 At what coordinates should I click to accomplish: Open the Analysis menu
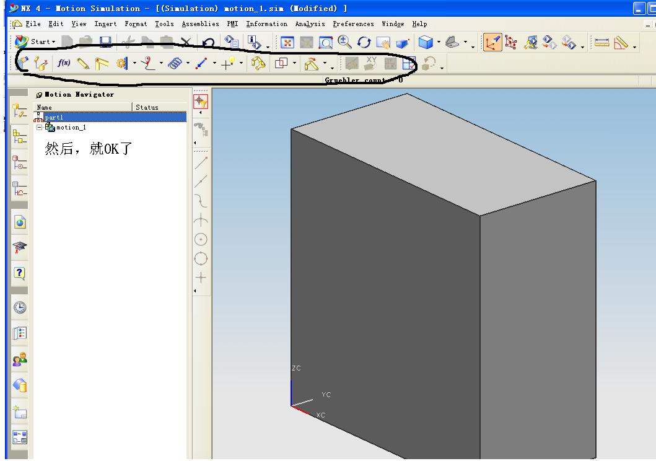coord(310,24)
